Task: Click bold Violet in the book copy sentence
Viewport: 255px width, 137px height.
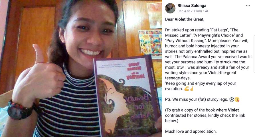Action: click(233, 110)
